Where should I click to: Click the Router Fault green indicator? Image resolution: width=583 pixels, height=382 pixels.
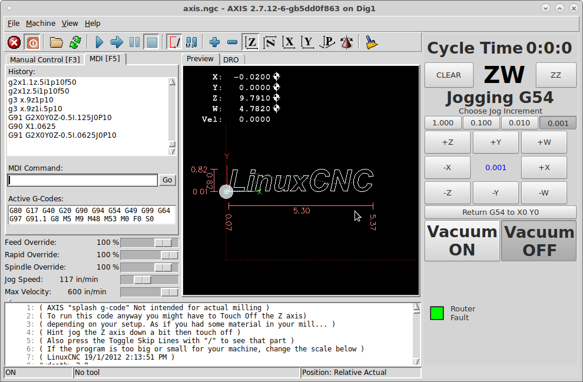click(x=437, y=313)
